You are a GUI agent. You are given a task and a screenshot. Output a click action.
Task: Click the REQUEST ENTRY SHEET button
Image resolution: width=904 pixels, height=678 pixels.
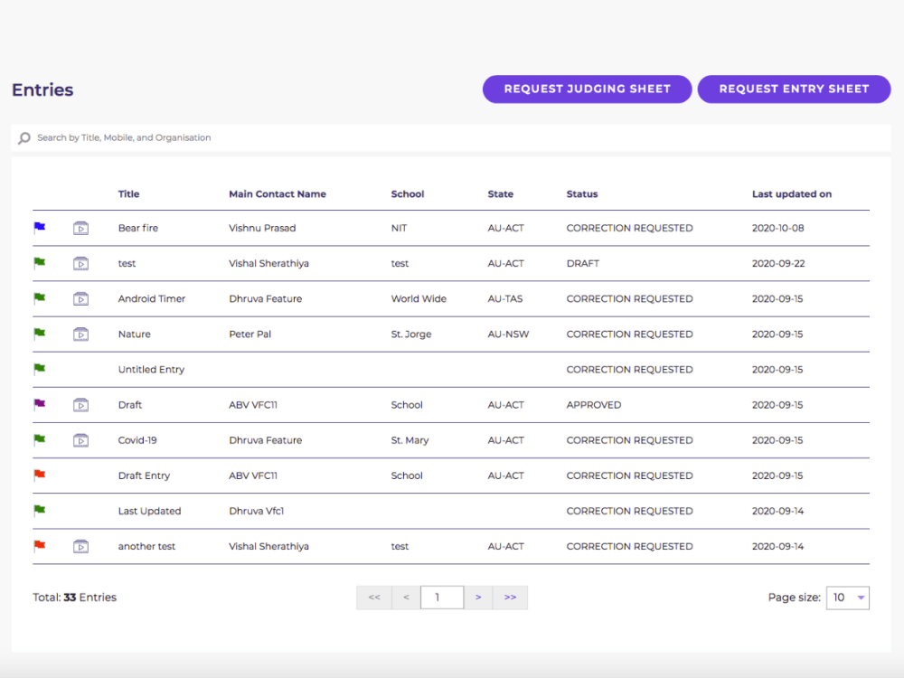click(794, 89)
